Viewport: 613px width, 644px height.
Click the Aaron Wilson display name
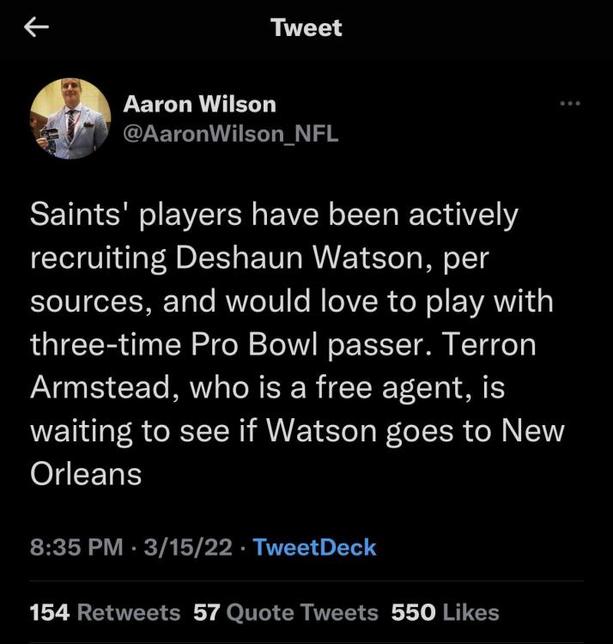click(200, 105)
